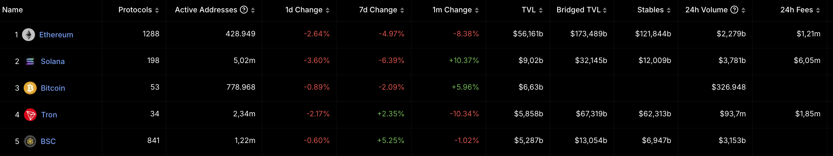833x156 pixels.
Task: Sort by Protocols column arrows
Action: click(157, 10)
